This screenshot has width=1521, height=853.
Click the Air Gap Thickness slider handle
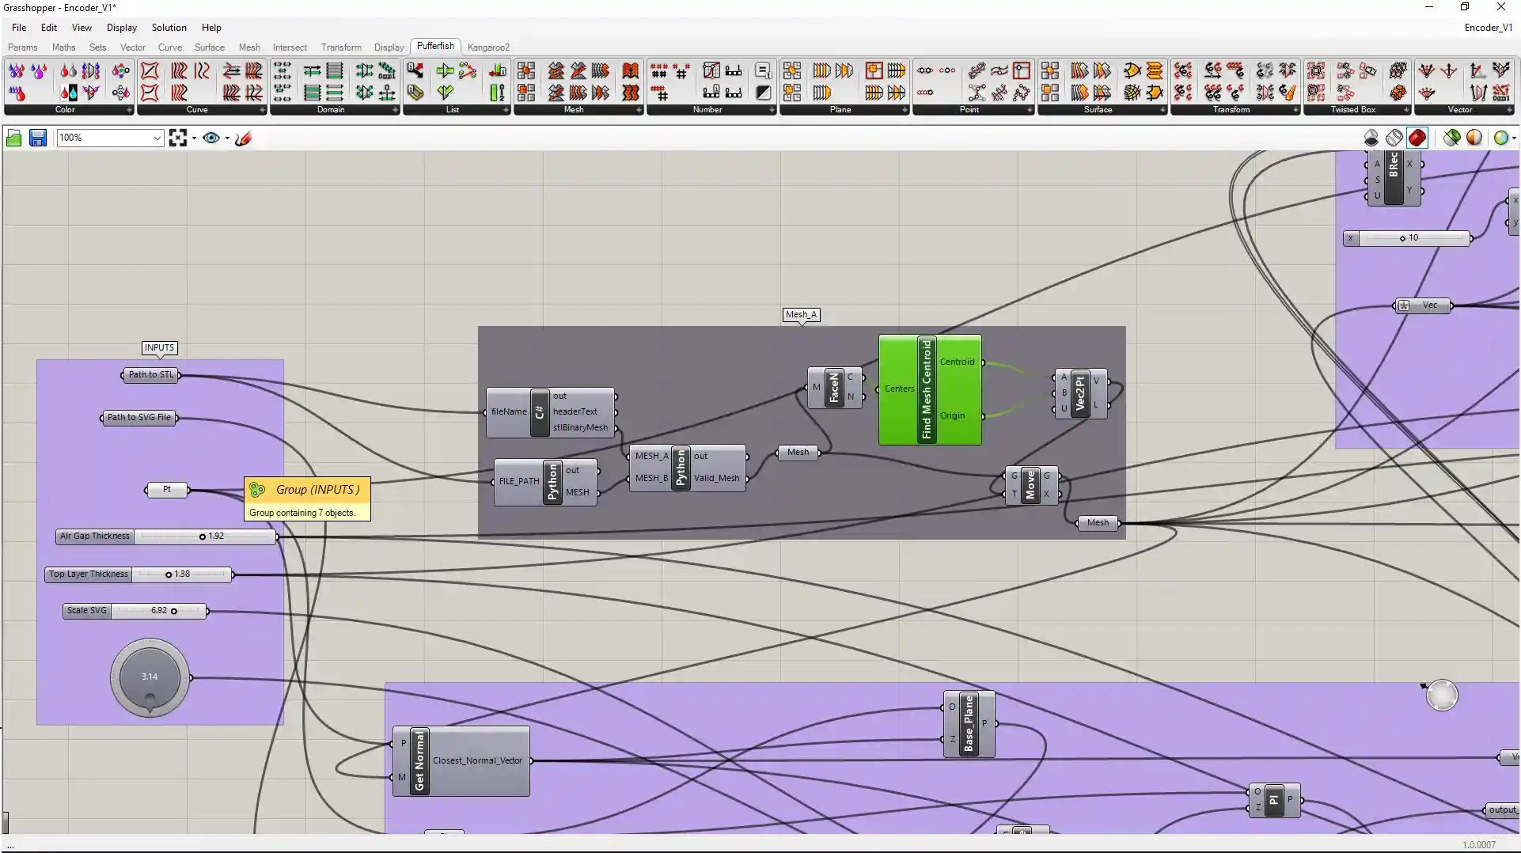[x=203, y=536]
